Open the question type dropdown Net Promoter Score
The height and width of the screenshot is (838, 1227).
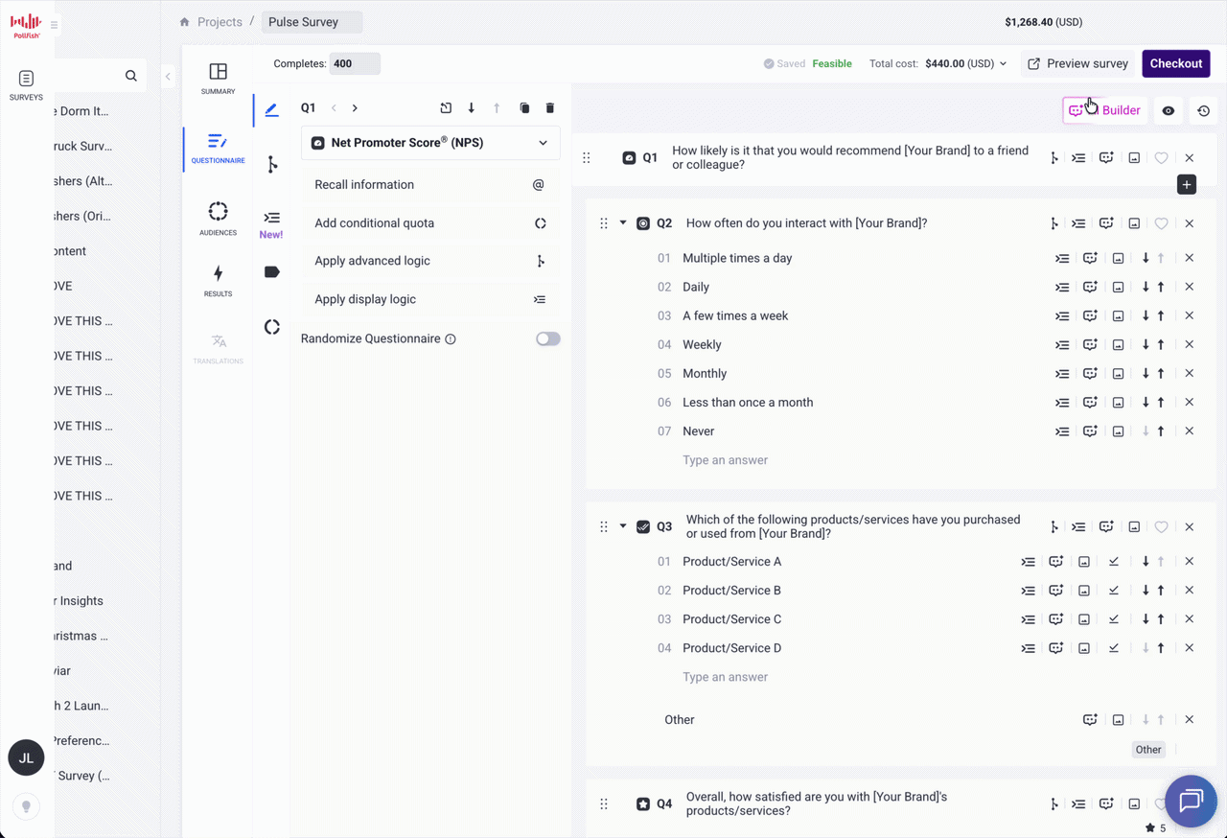pos(430,143)
